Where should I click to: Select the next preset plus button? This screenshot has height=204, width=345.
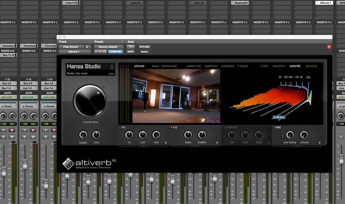[x=100, y=51]
